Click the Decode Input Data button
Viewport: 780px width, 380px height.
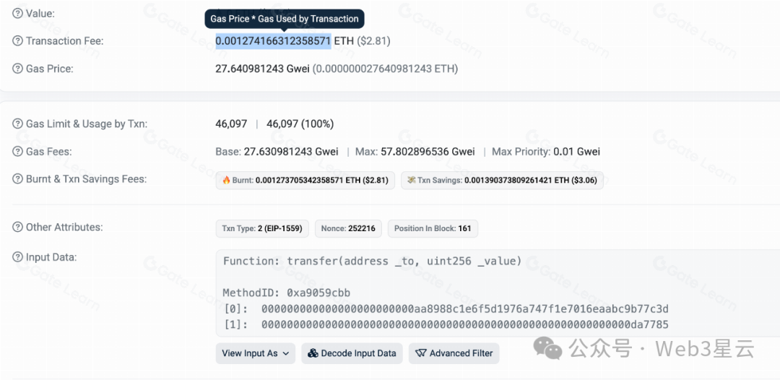[x=352, y=353]
